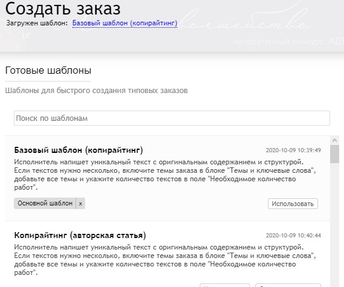
Task: Open the loaded template link Базовый шаблон (копирайтинг)
Action: pyautogui.click(x=124, y=23)
